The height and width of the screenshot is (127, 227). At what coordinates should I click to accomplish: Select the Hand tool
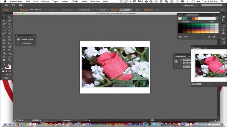(4, 60)
